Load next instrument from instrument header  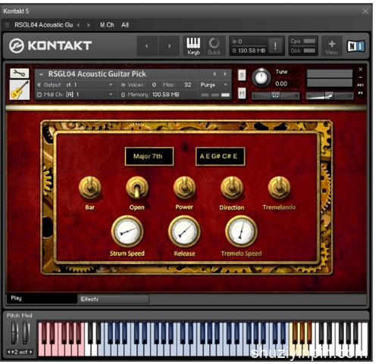coord(224,73)
